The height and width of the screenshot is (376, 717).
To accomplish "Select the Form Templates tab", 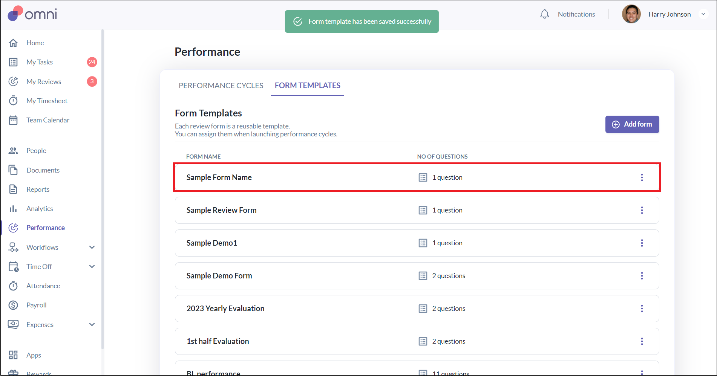I will coord(307,86).
